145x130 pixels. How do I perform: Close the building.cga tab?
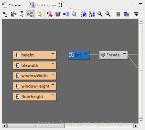60,5
